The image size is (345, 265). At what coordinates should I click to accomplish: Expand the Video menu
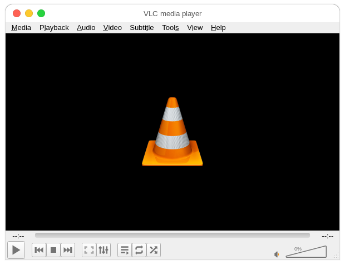click(112, 28)
